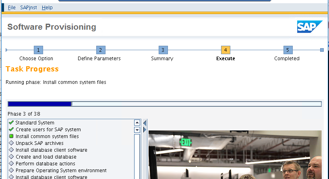Click green checkmark next to Standard System

(11, 122)
